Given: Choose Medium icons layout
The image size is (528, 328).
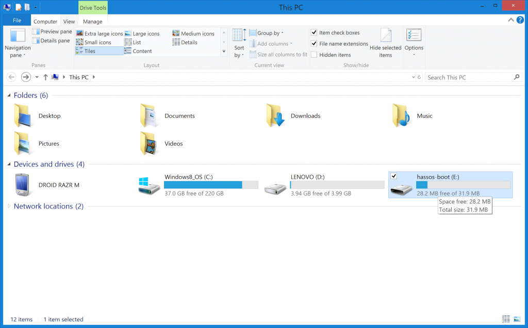Looking at the screenshot, I should pyautogui.click(x=194, y=33).
